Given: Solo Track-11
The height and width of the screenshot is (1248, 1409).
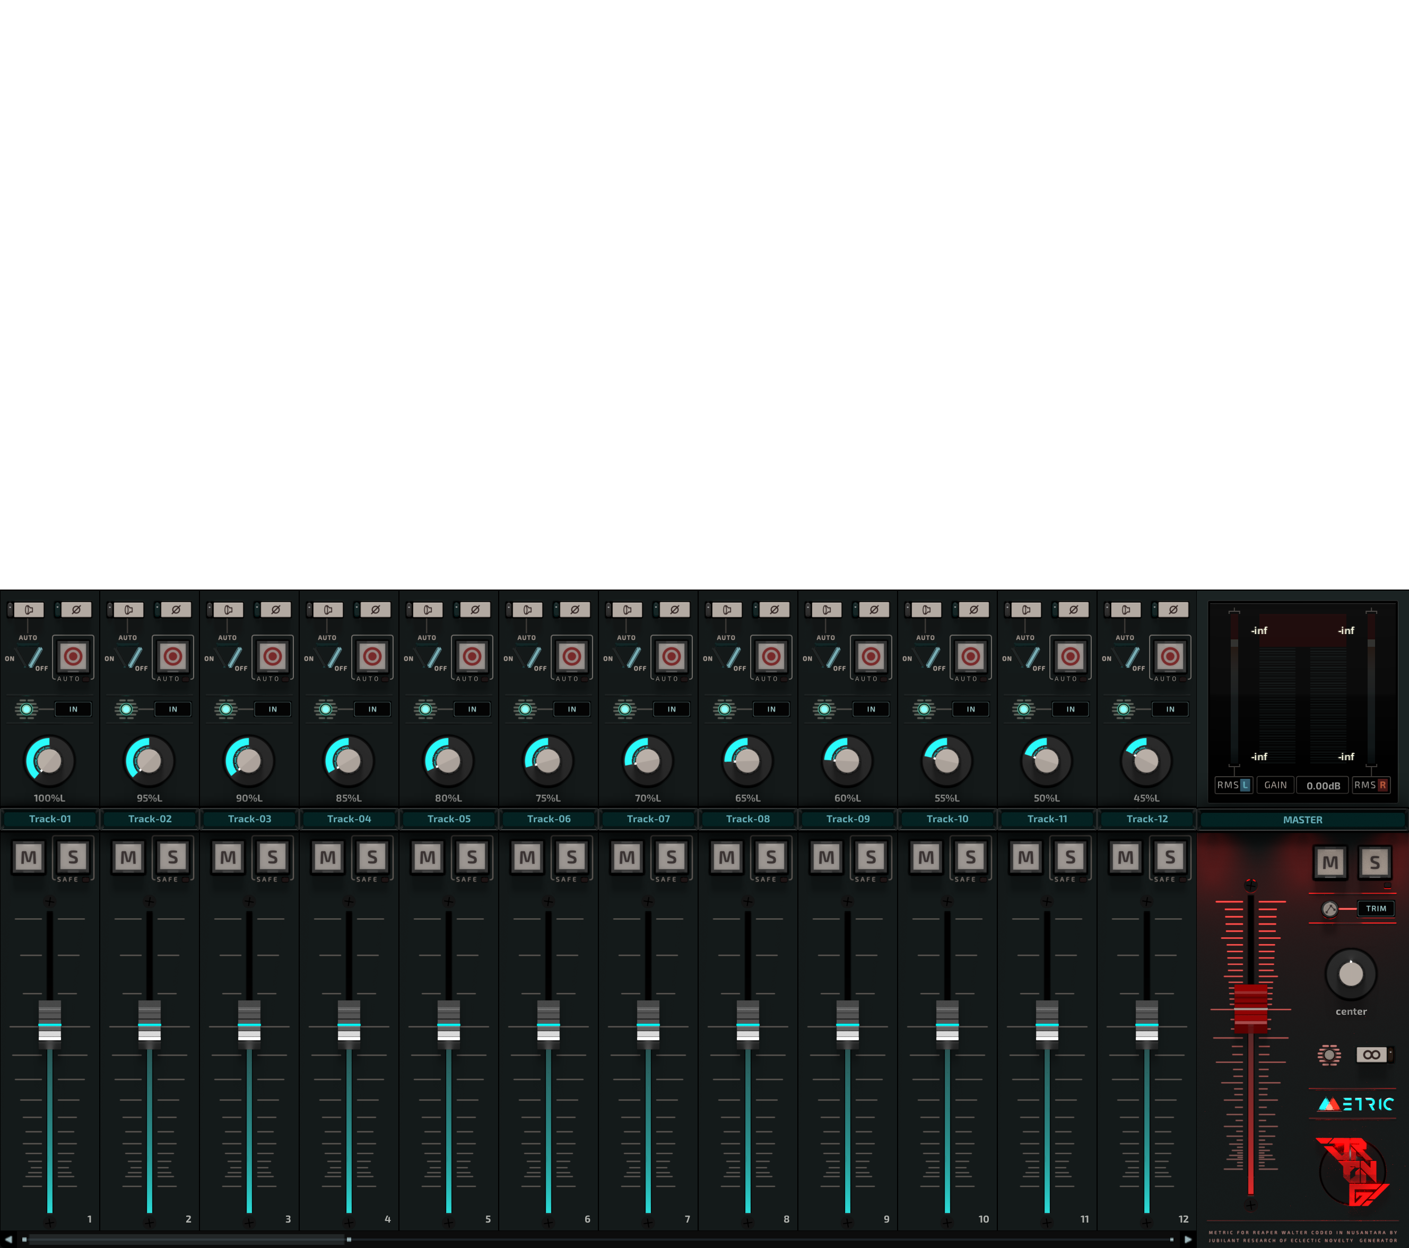Looking at the screenshot, I should pos(1071,857).
